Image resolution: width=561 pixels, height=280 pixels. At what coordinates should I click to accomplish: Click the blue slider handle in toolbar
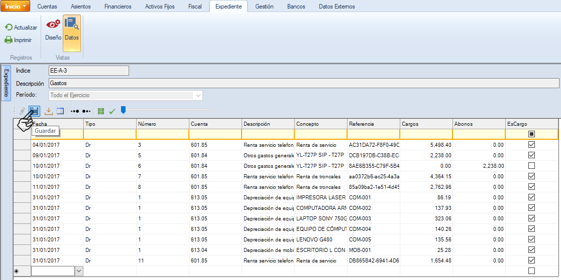pos(124,110)
